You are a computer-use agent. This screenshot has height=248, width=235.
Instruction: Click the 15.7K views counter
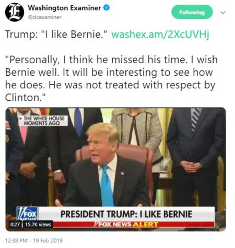pos(38,225)
